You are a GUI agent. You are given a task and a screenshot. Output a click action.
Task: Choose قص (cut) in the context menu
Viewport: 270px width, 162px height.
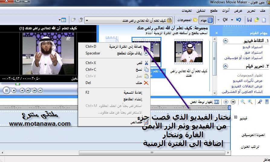114,63
